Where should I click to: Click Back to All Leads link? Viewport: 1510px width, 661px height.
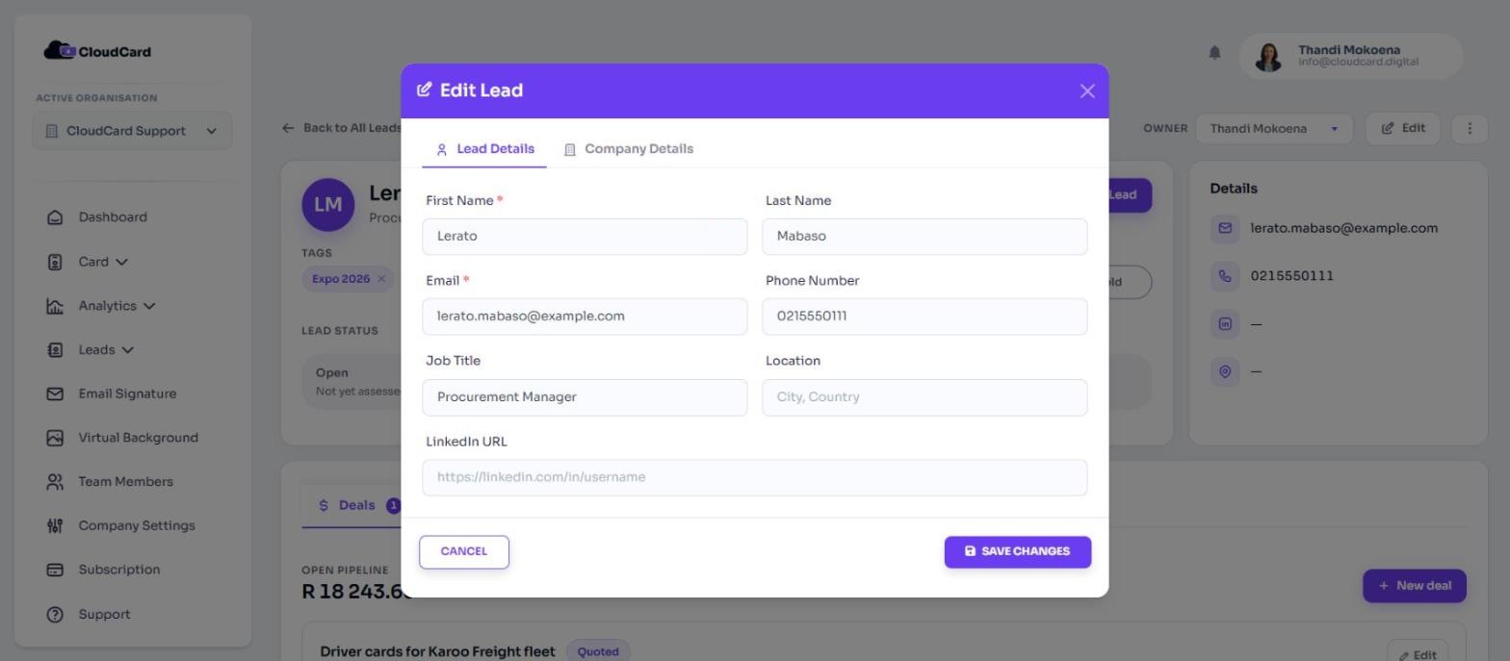click(x=342, y=128)
